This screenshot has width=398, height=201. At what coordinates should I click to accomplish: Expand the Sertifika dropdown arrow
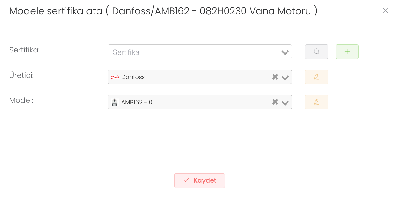(x=285, y=52)
